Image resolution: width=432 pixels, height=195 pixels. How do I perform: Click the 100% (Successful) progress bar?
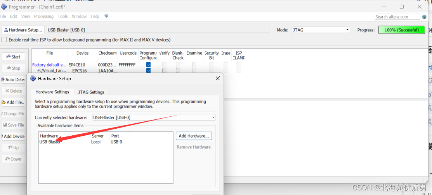[402, 30]
